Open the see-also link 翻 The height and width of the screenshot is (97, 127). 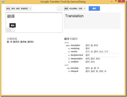pos(8,42)
